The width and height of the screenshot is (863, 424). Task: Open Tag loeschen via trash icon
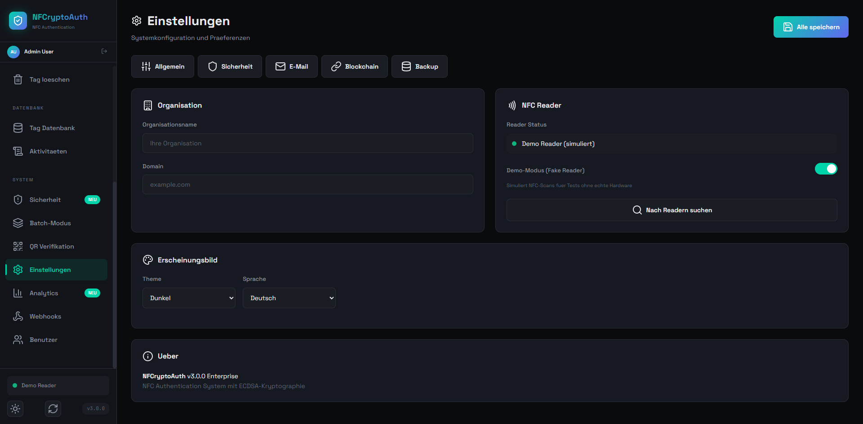tap(18, 79)
